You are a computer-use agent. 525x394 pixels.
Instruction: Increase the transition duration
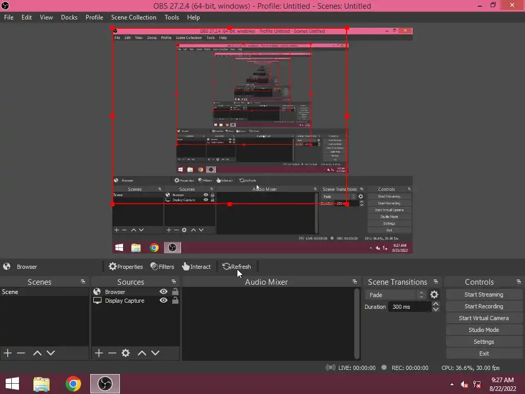point(436,304)
